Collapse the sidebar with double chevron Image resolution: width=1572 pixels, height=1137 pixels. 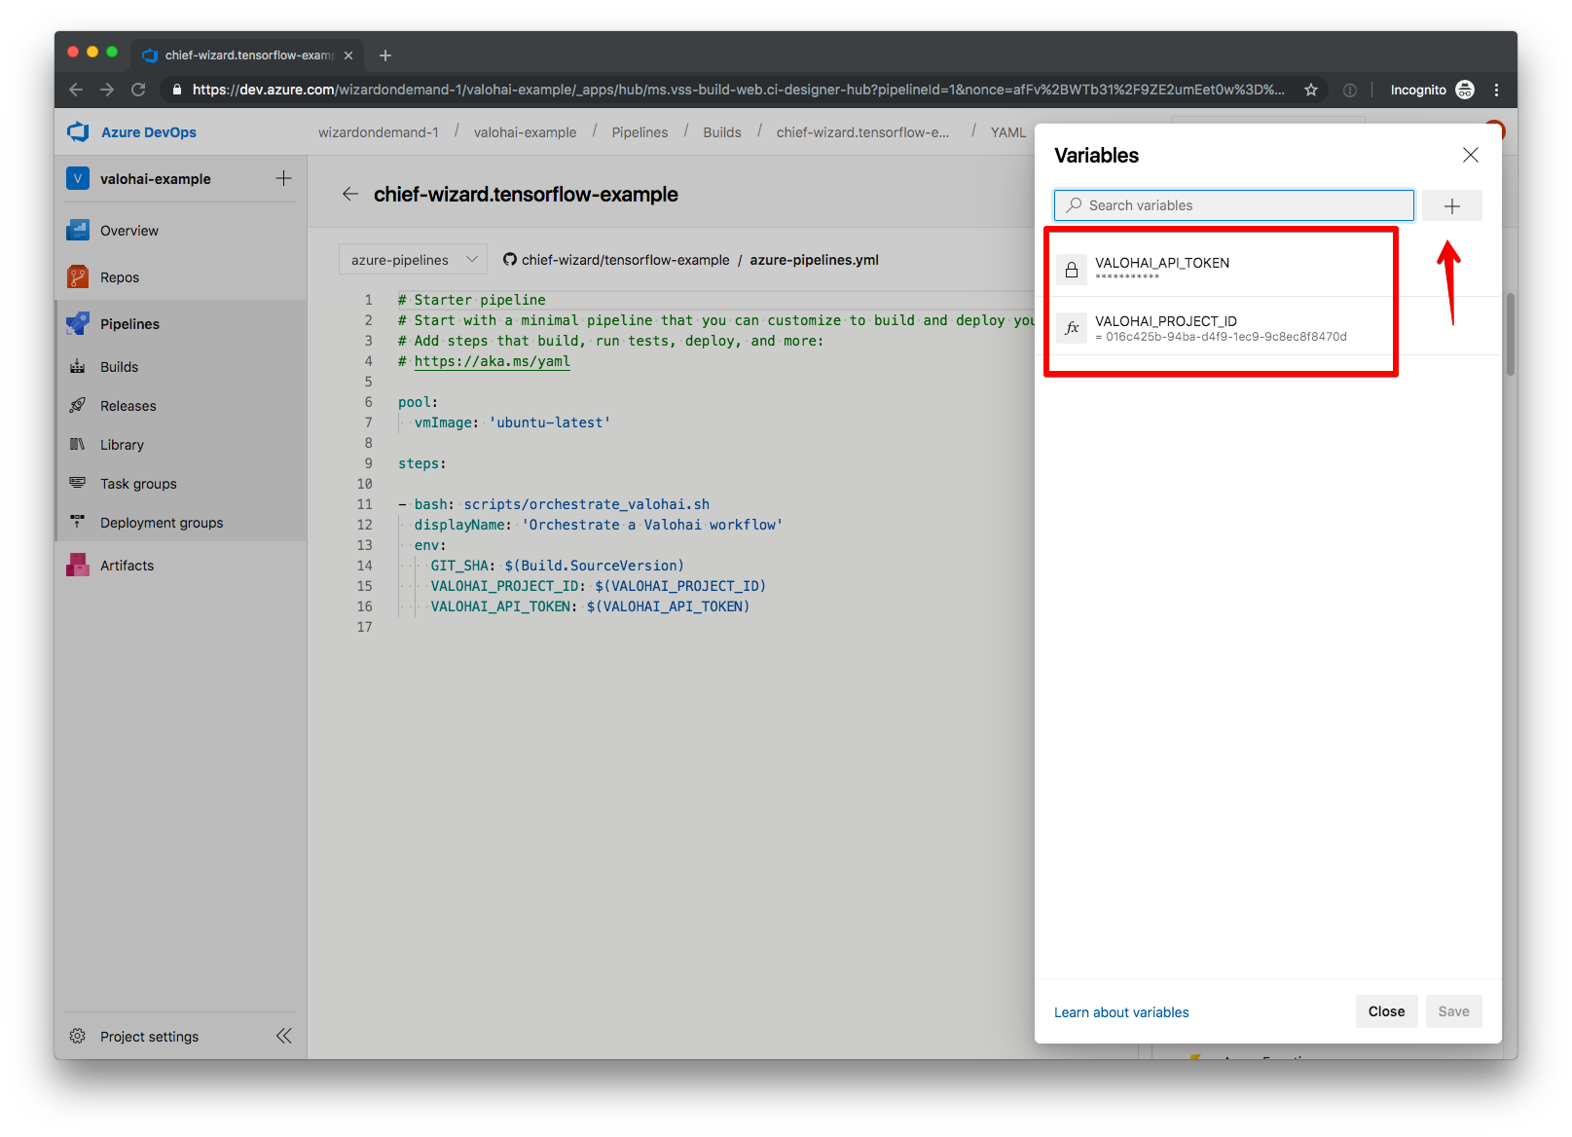coord(283,1036)
